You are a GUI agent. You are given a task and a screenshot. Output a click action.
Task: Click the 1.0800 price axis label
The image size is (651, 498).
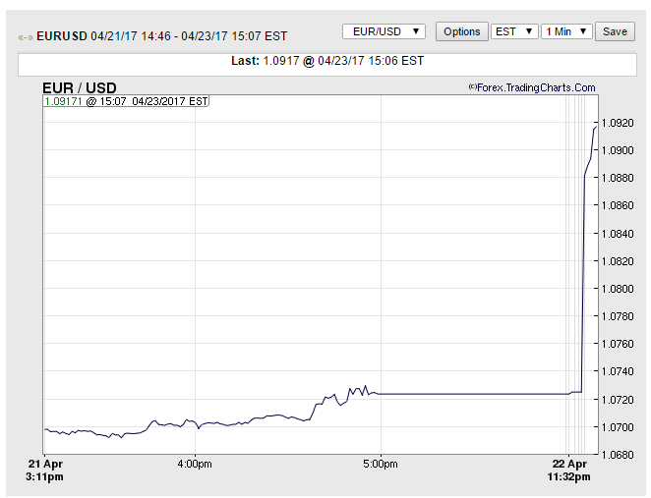(618, 289)
